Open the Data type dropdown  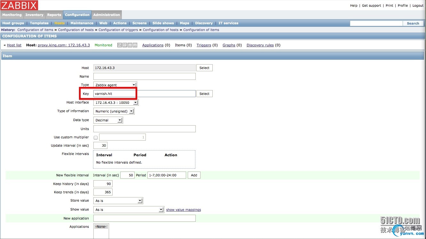[x=108, y=120]
